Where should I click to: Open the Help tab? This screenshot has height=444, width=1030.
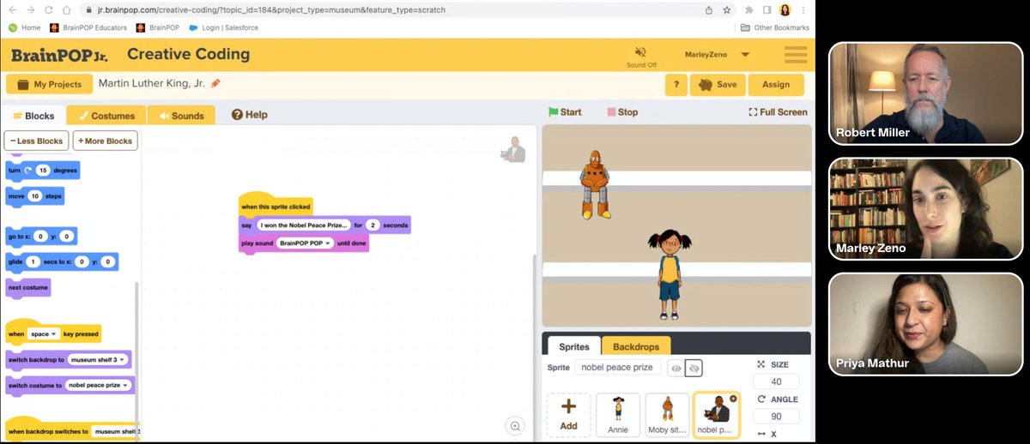(x=250, y=115)
